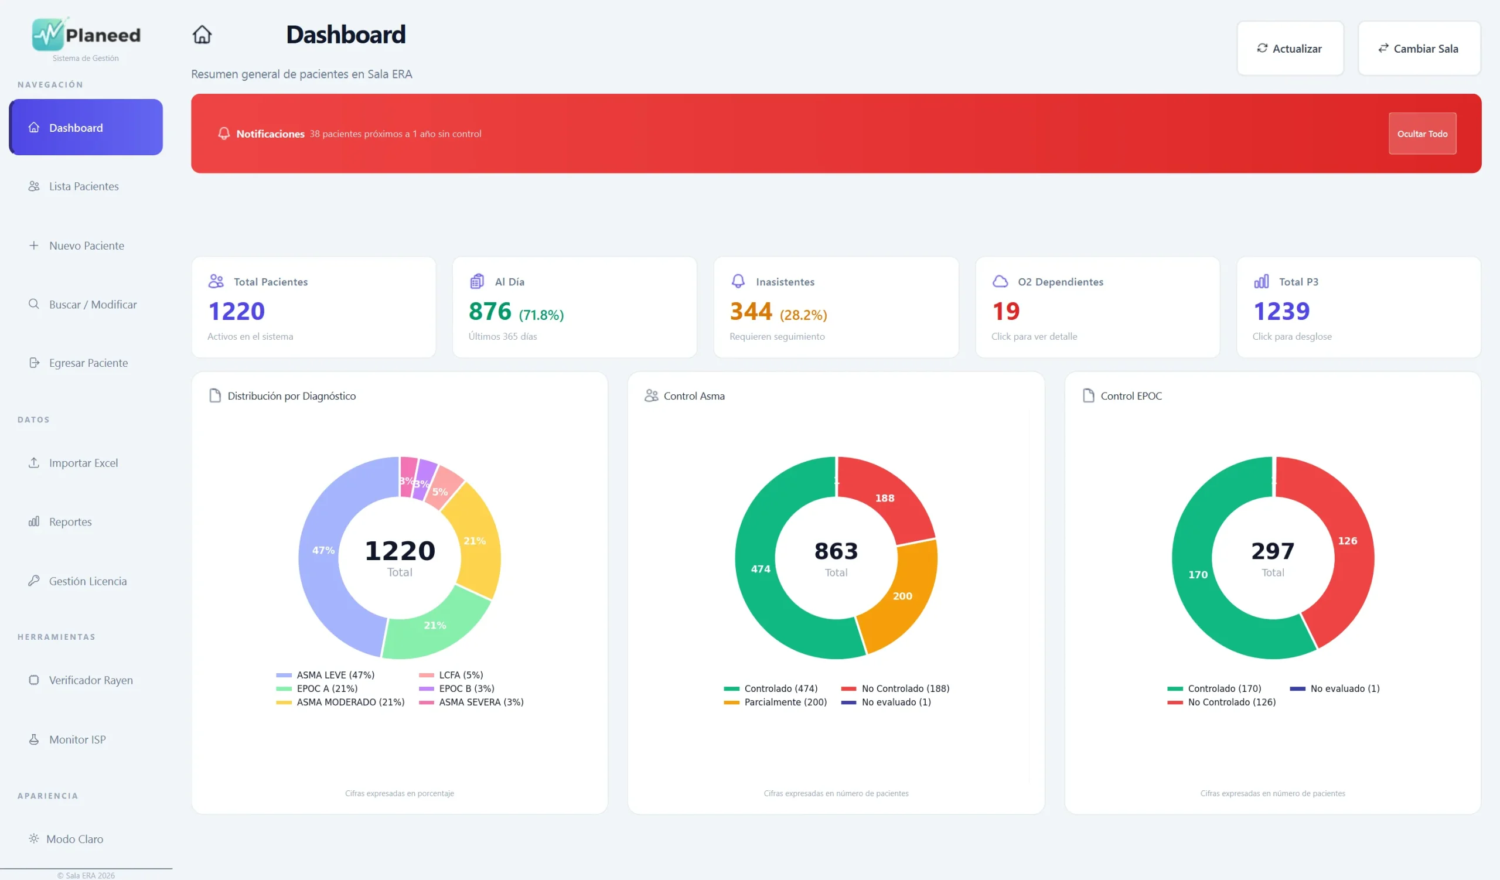Click the home icon beside Dashboard title

(202, 35)
